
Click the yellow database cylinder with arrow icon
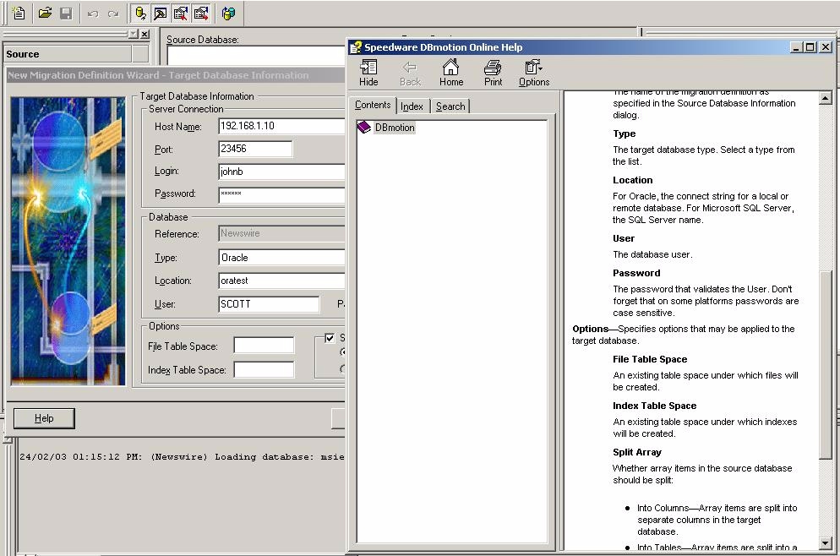140,14
